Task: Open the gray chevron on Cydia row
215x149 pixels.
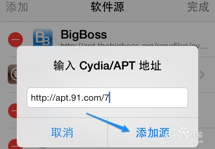Action: [202, 74]
